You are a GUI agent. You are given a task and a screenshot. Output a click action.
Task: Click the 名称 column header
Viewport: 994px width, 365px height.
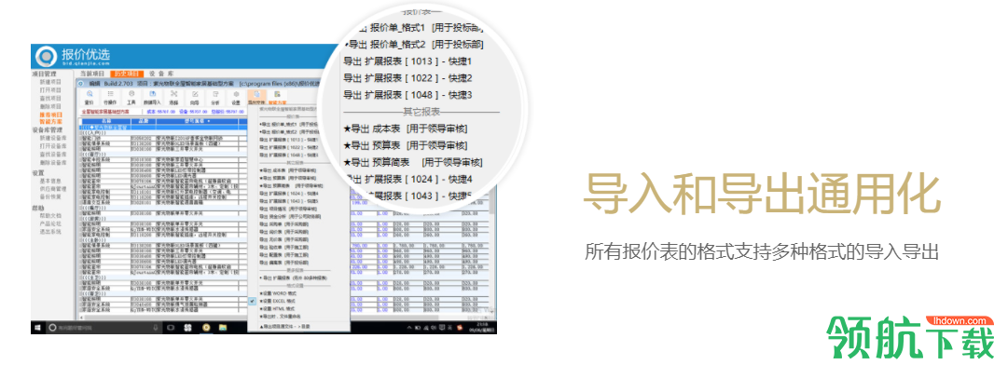coord(106,121)
